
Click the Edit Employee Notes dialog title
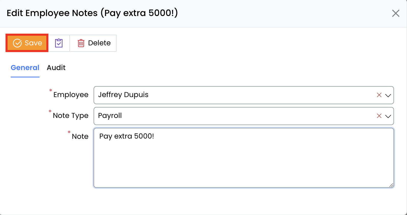point(92,13)
